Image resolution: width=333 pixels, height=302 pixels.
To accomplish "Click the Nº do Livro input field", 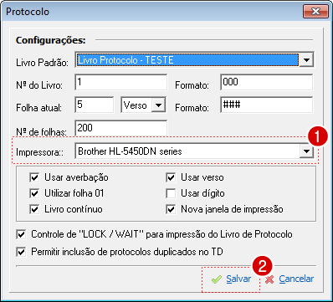I will pyautogui.click(x=121, y=82).
